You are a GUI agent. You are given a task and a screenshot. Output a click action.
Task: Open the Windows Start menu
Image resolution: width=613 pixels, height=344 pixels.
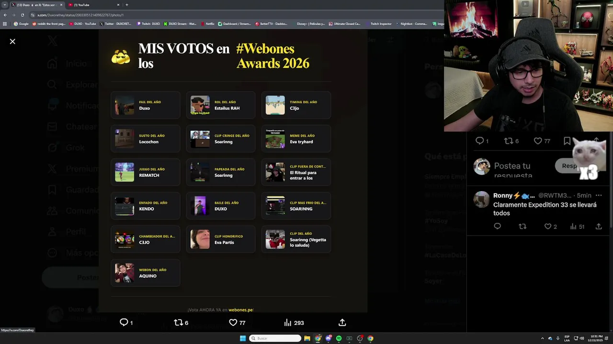coord(243,338)
